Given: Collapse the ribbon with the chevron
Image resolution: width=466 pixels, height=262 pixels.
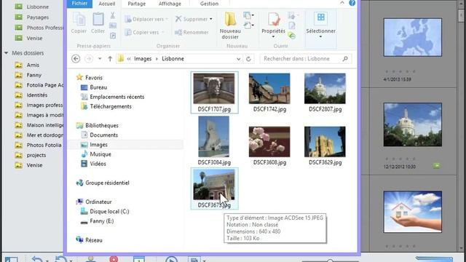Looking at the screenshot, I should [342, 3].
